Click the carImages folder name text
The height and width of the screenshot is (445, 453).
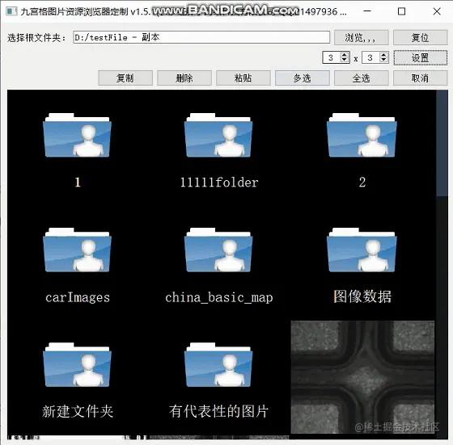[78, 297]
